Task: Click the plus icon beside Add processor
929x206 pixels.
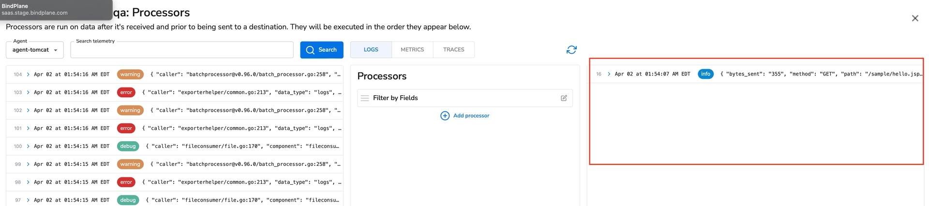Action: point(445,116)
